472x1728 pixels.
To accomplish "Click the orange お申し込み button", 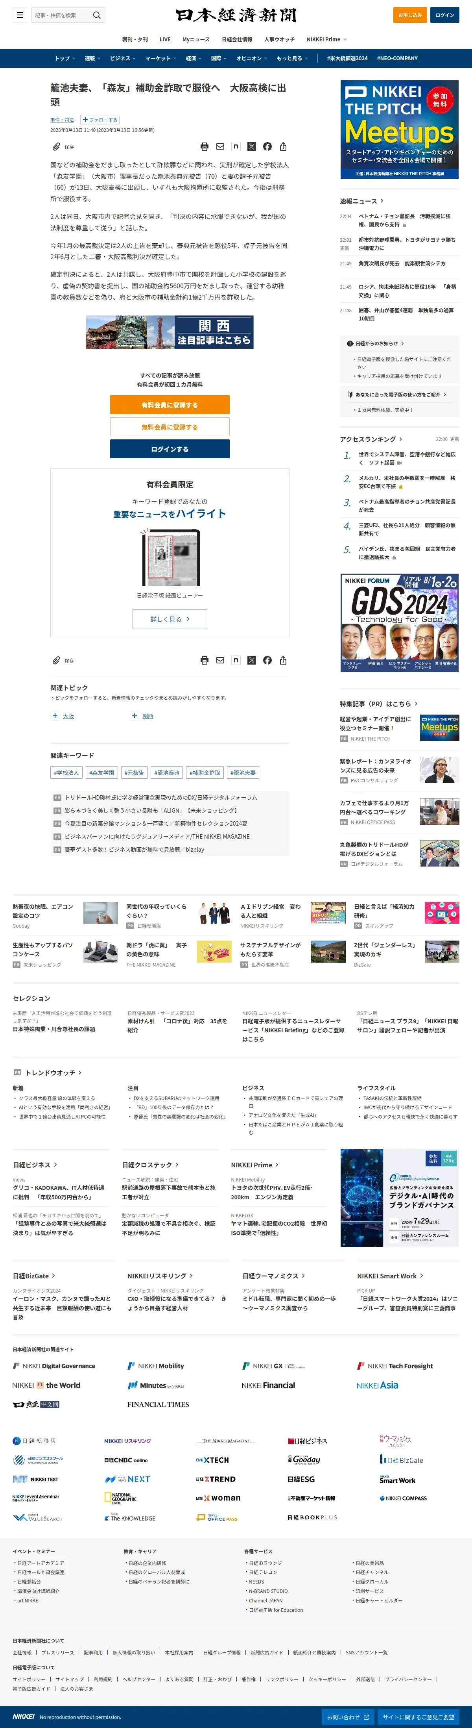I will click(410, 15).
